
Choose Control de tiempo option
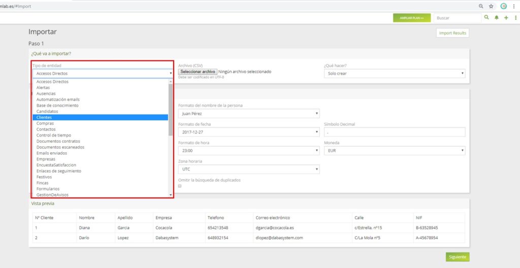pyautogui.click(x=101, y=136)
